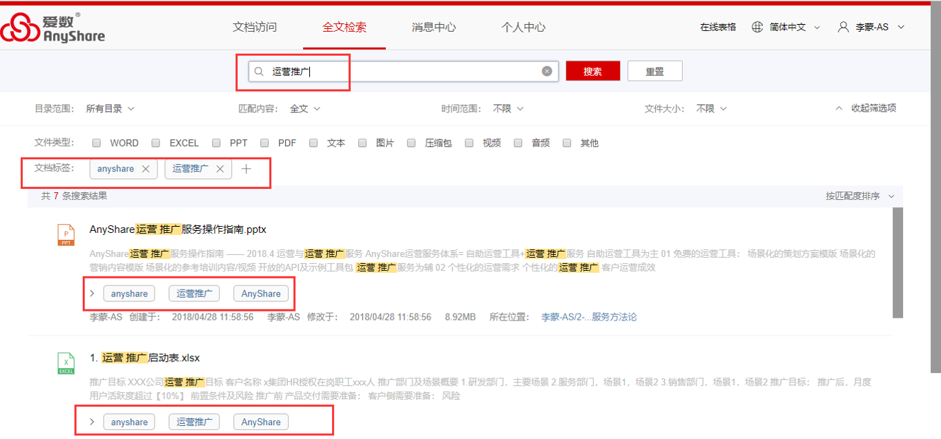This screenshot has height=439, width=941.
Task: Click the 8.92MB file size text
Action: (x=460, y=317)
